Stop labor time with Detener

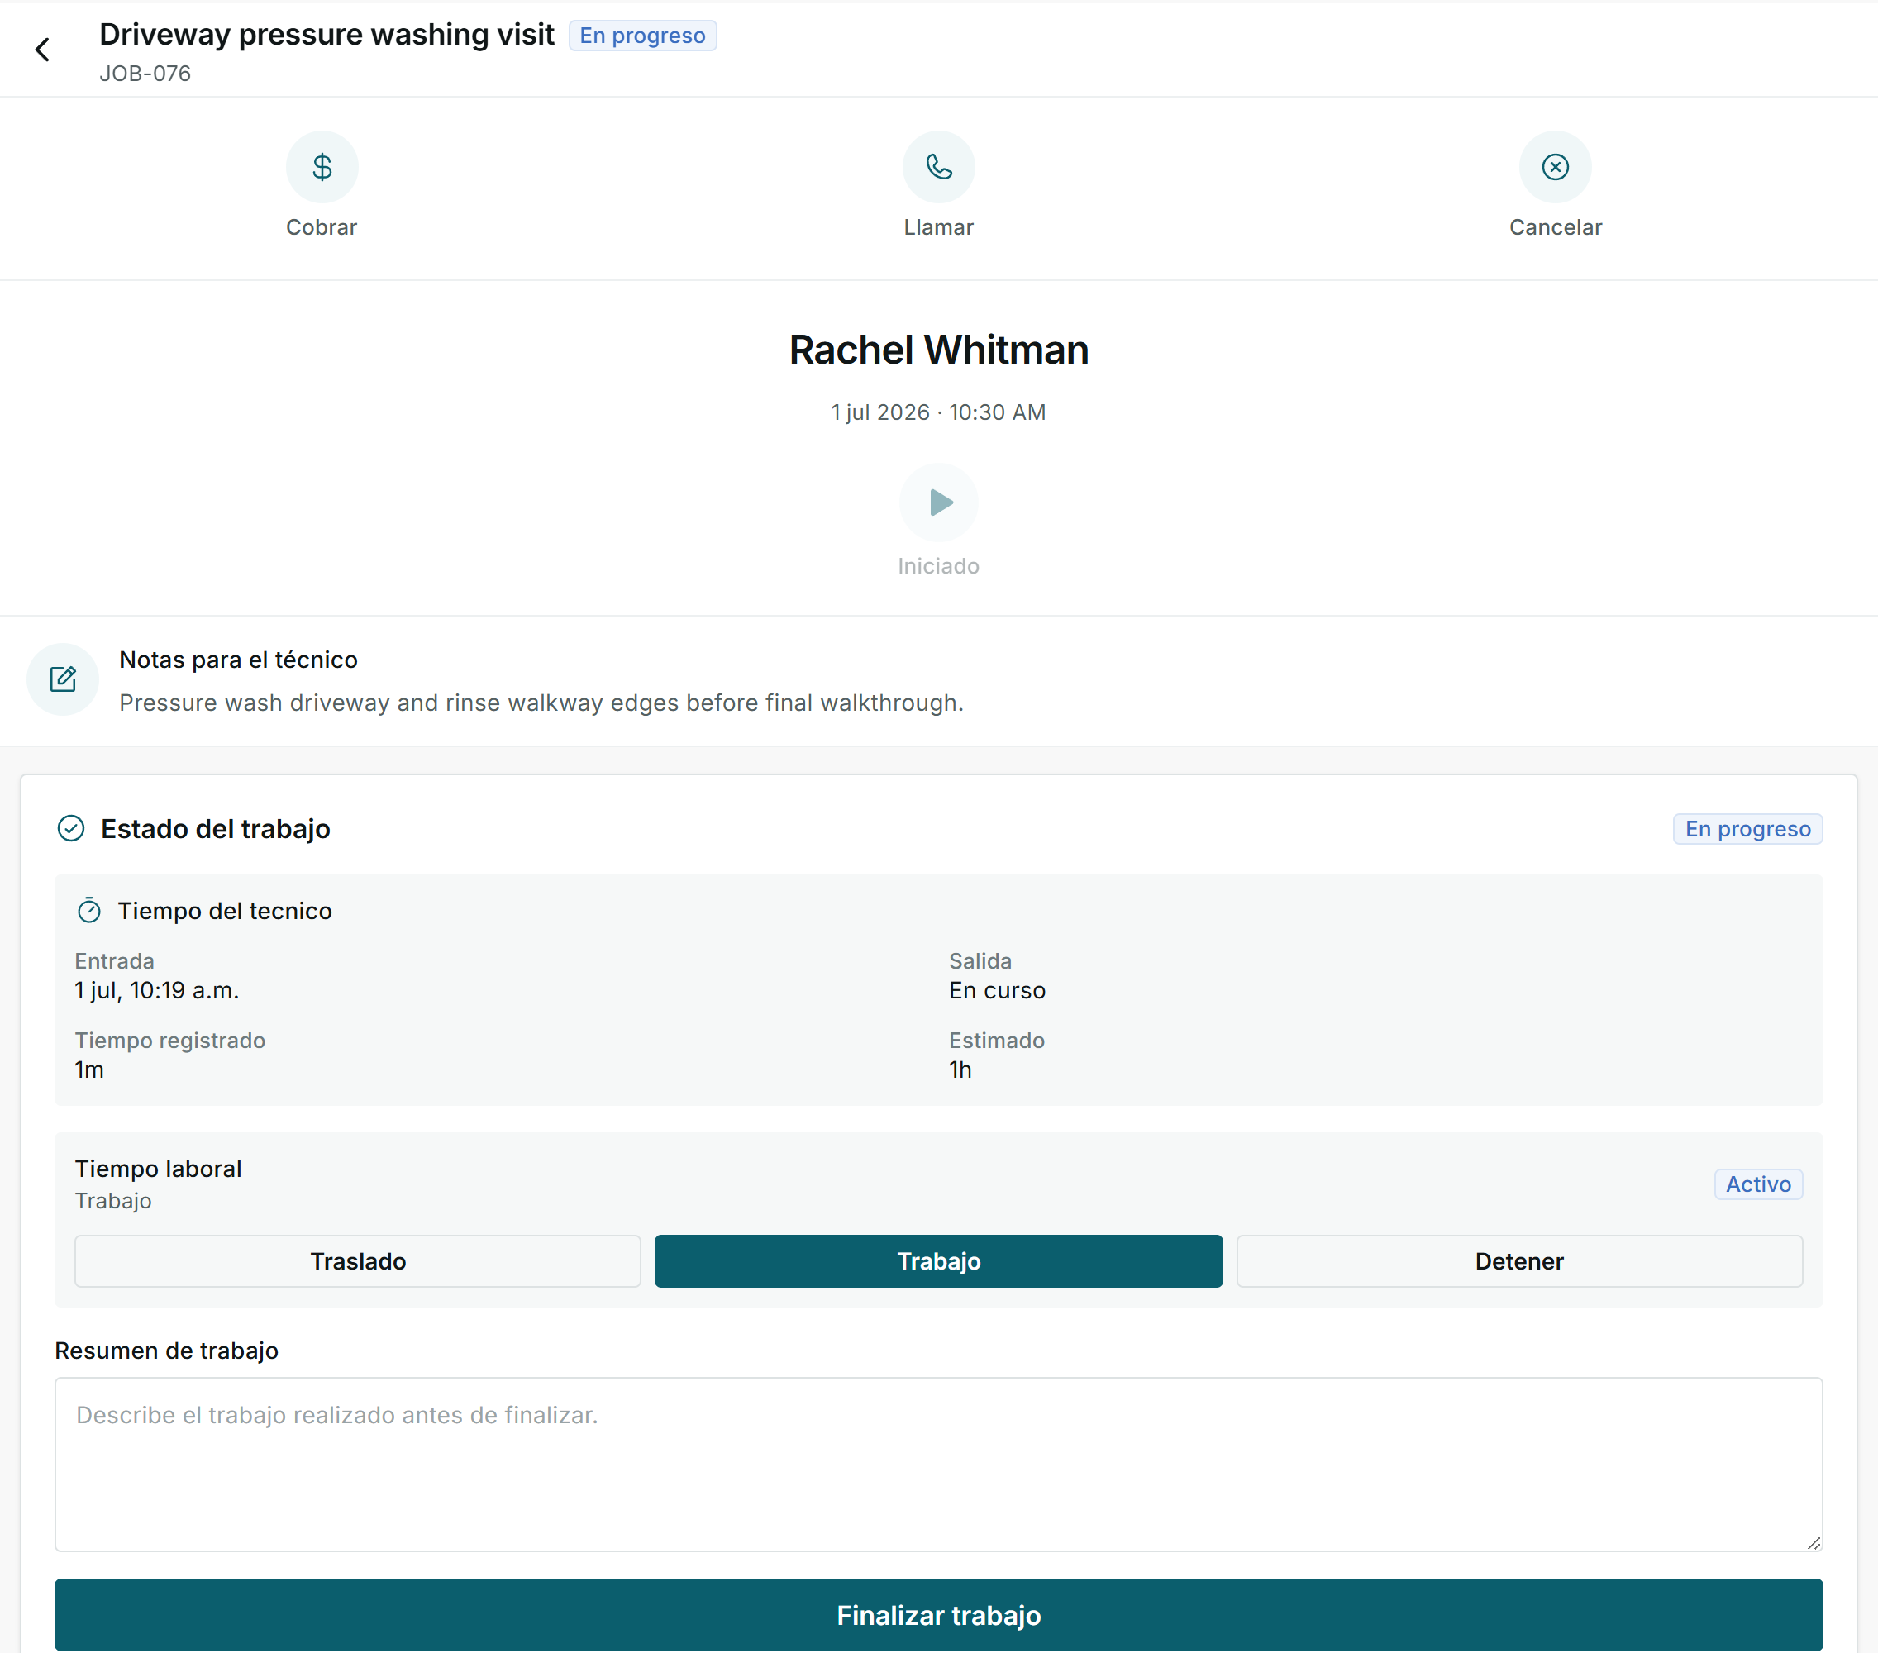click(x=1518, y=1260)
